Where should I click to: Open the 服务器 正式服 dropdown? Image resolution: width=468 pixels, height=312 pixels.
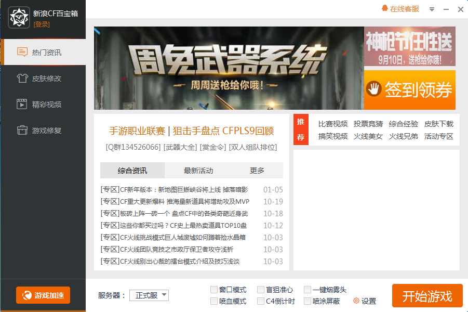[x=149, y=295]
